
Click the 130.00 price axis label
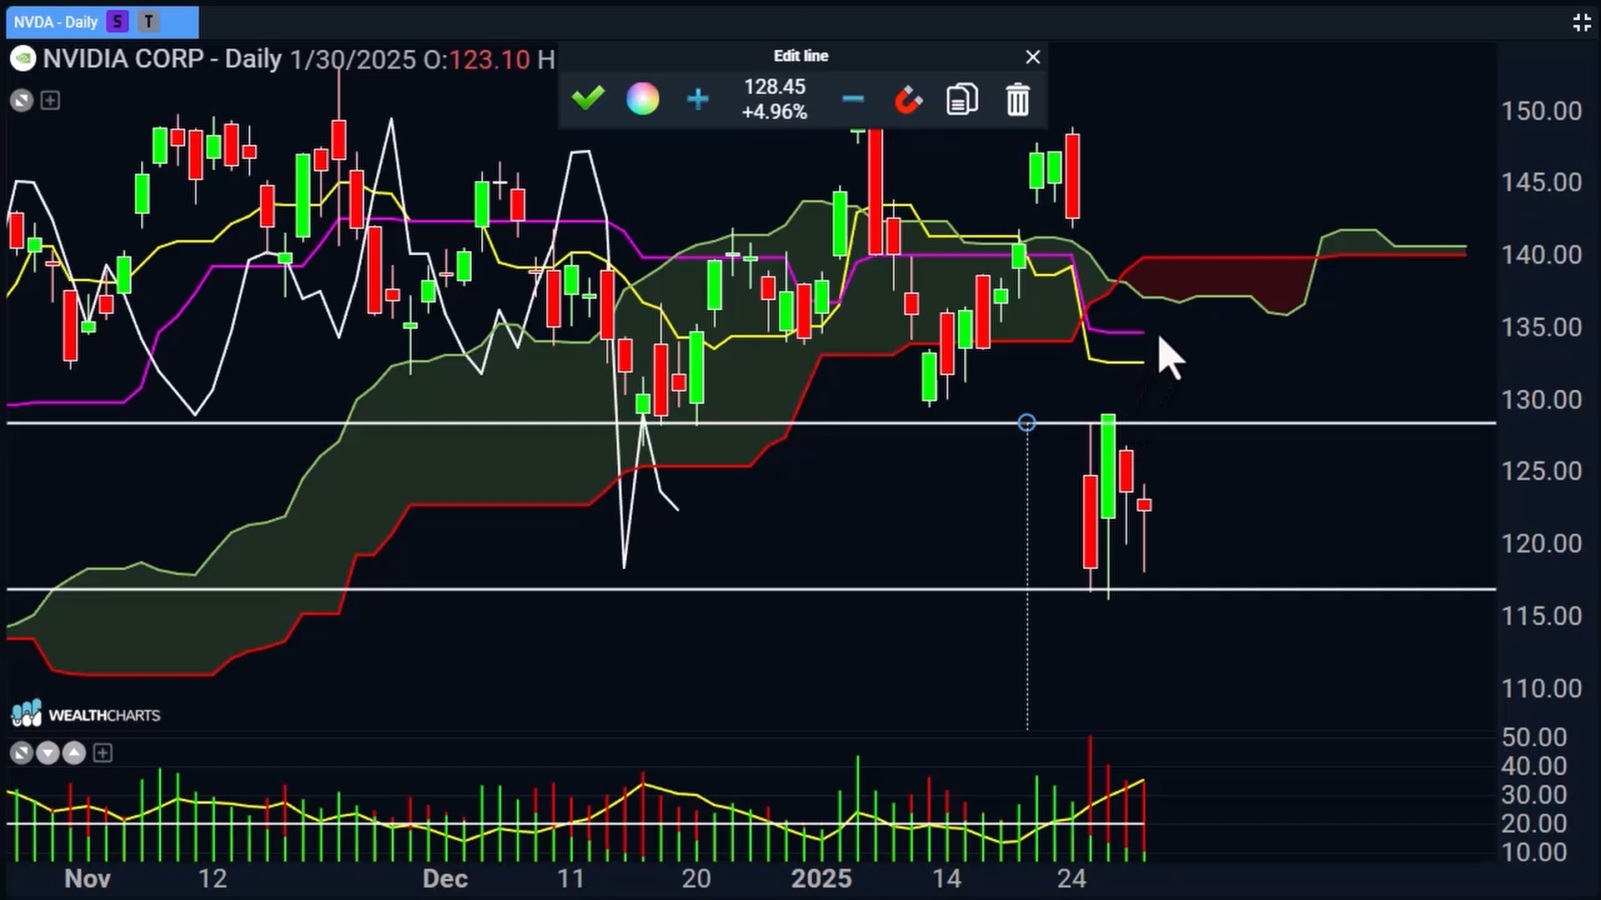[x=1541, y=400]
